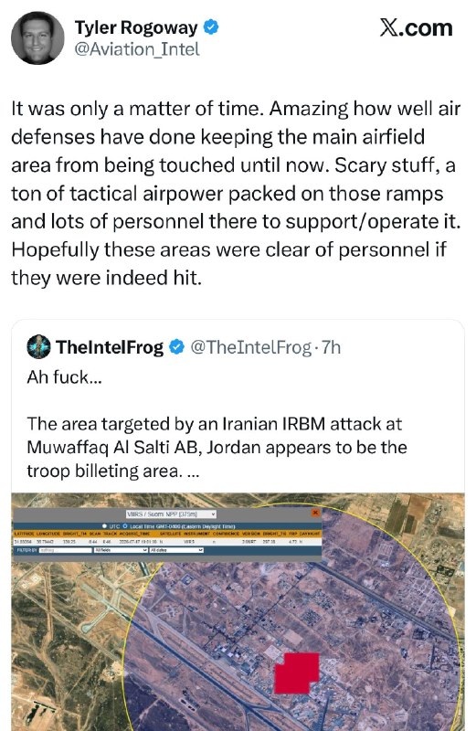
Task: Click the Tyler Rogoway display name
Action: (136, 27)
